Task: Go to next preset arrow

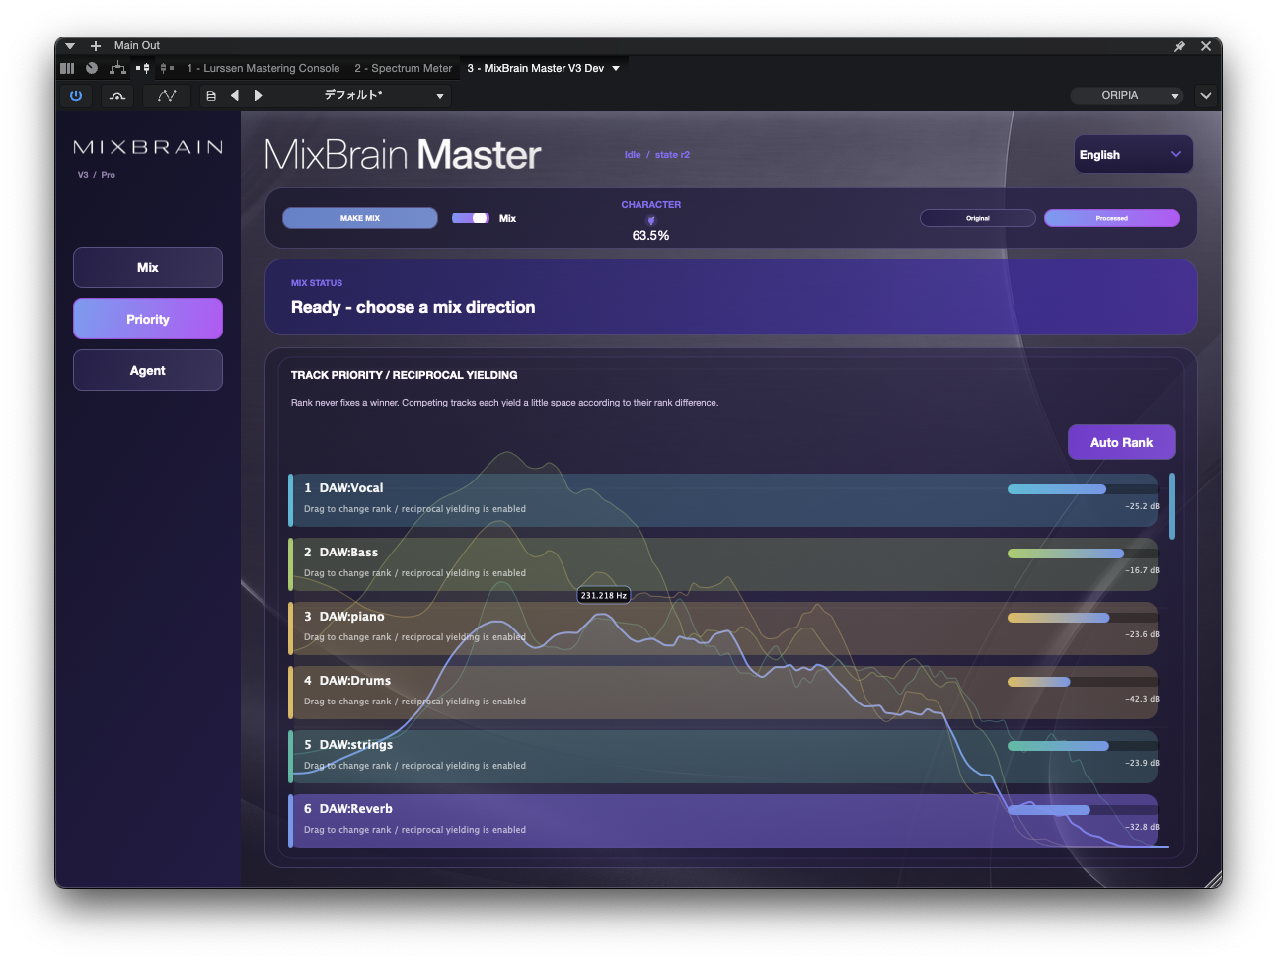Action: 259,96
